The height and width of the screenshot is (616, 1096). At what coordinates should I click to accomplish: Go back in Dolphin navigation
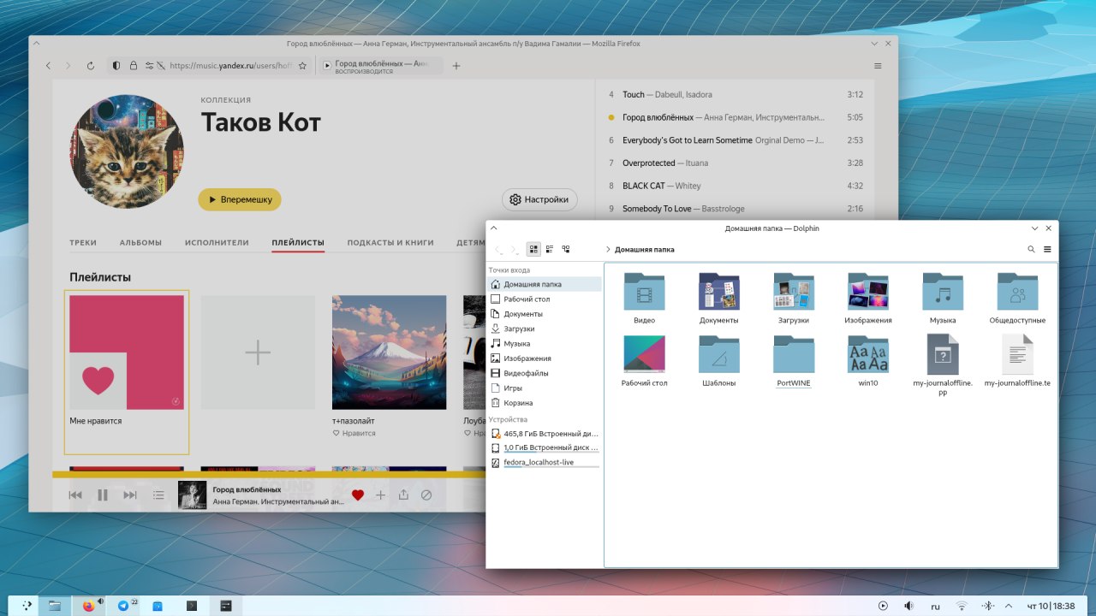point(497,249)
